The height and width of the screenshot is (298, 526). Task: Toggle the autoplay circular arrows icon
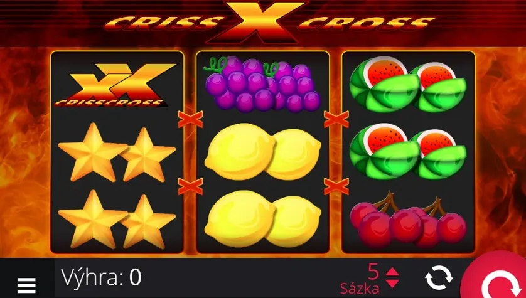point(439,278)
